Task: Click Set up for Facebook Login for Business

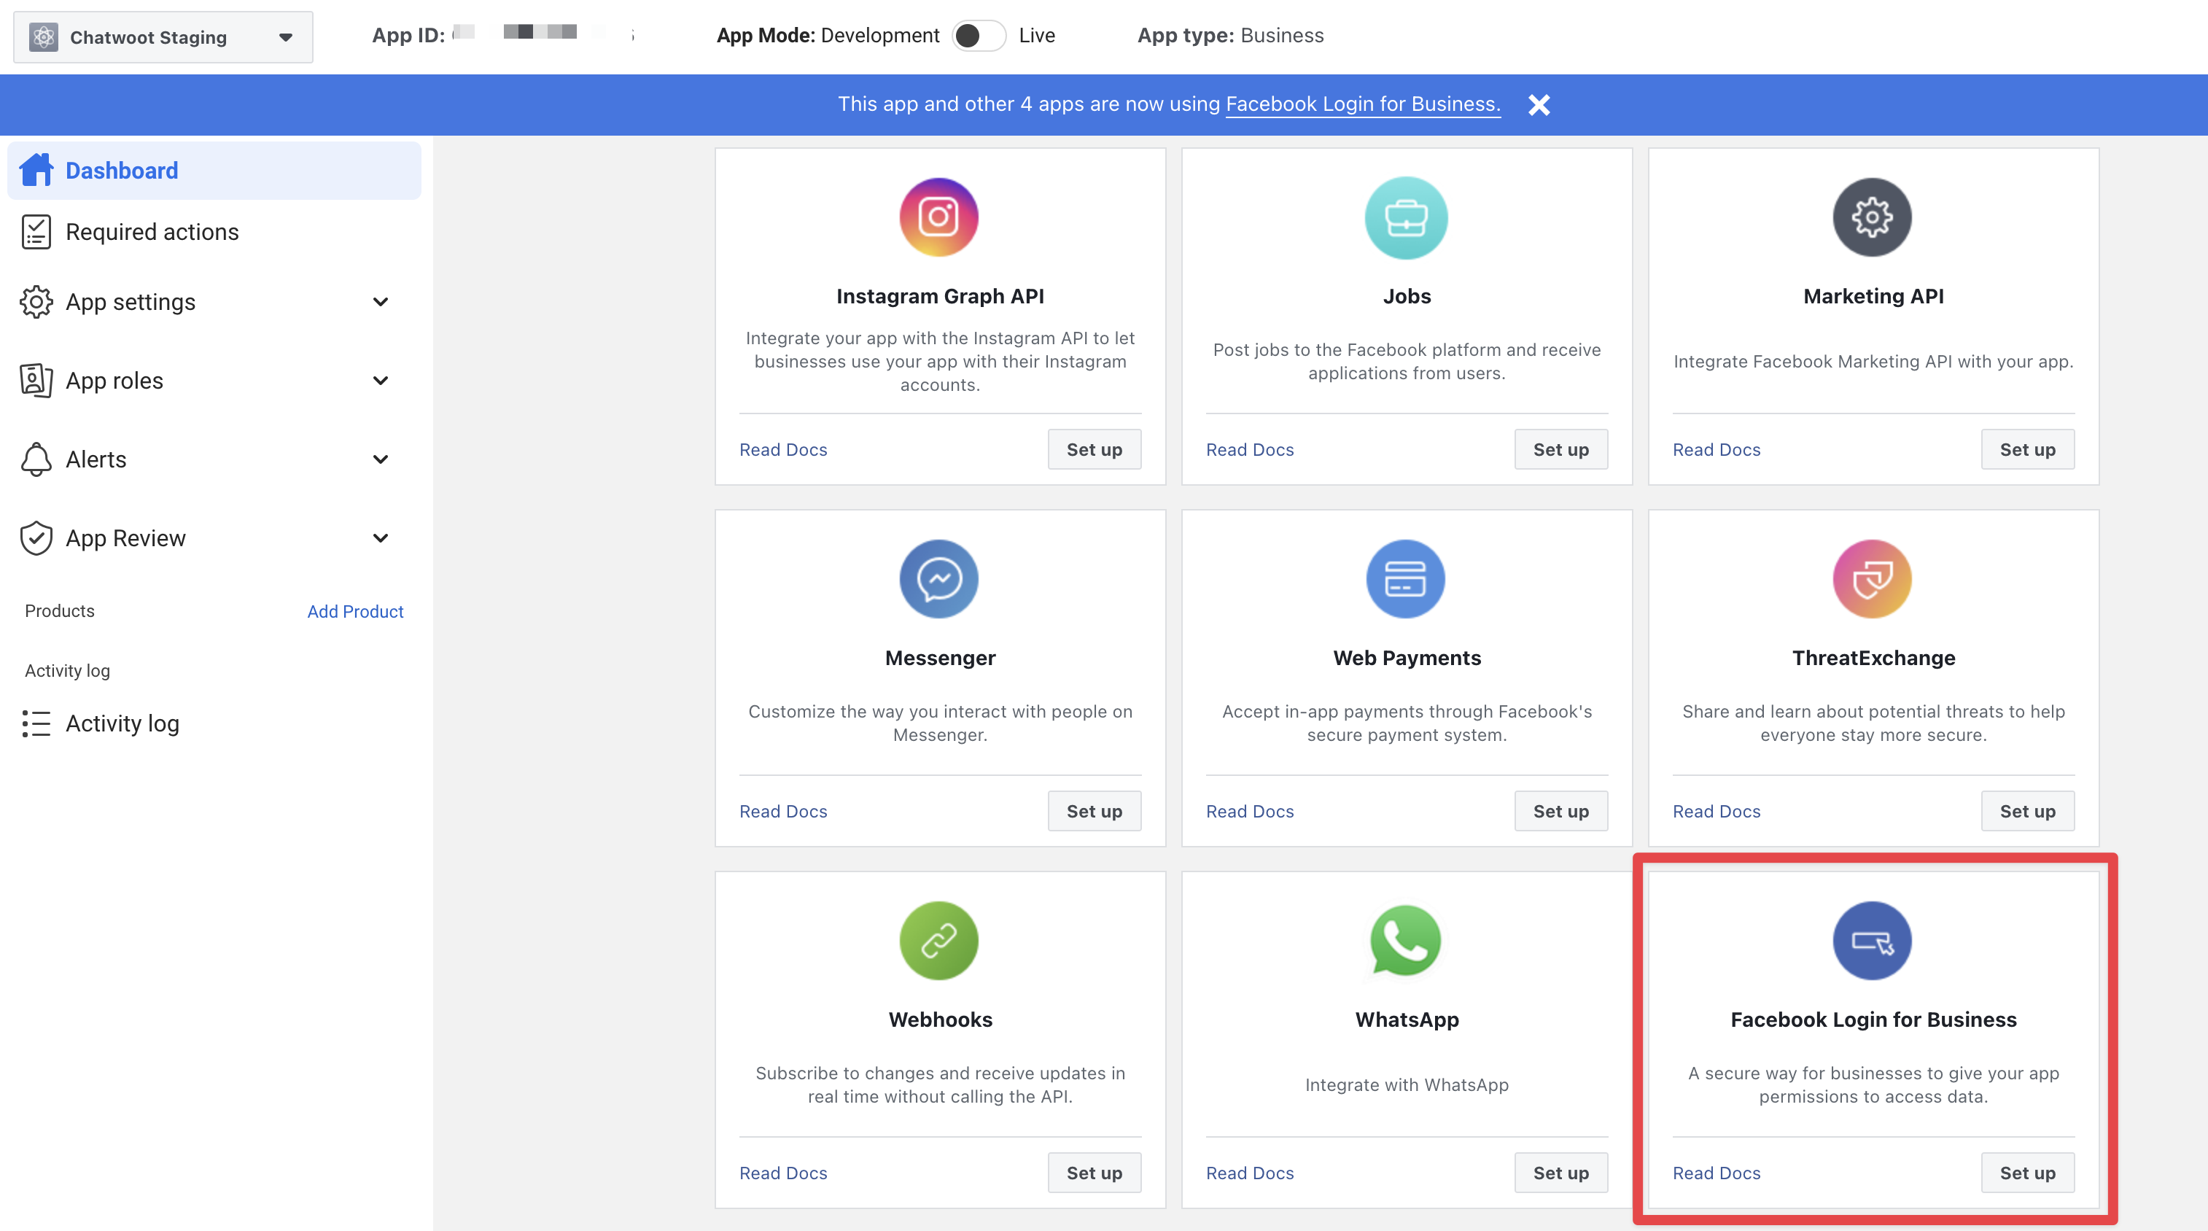Action: click(x=2028, y=1172)
